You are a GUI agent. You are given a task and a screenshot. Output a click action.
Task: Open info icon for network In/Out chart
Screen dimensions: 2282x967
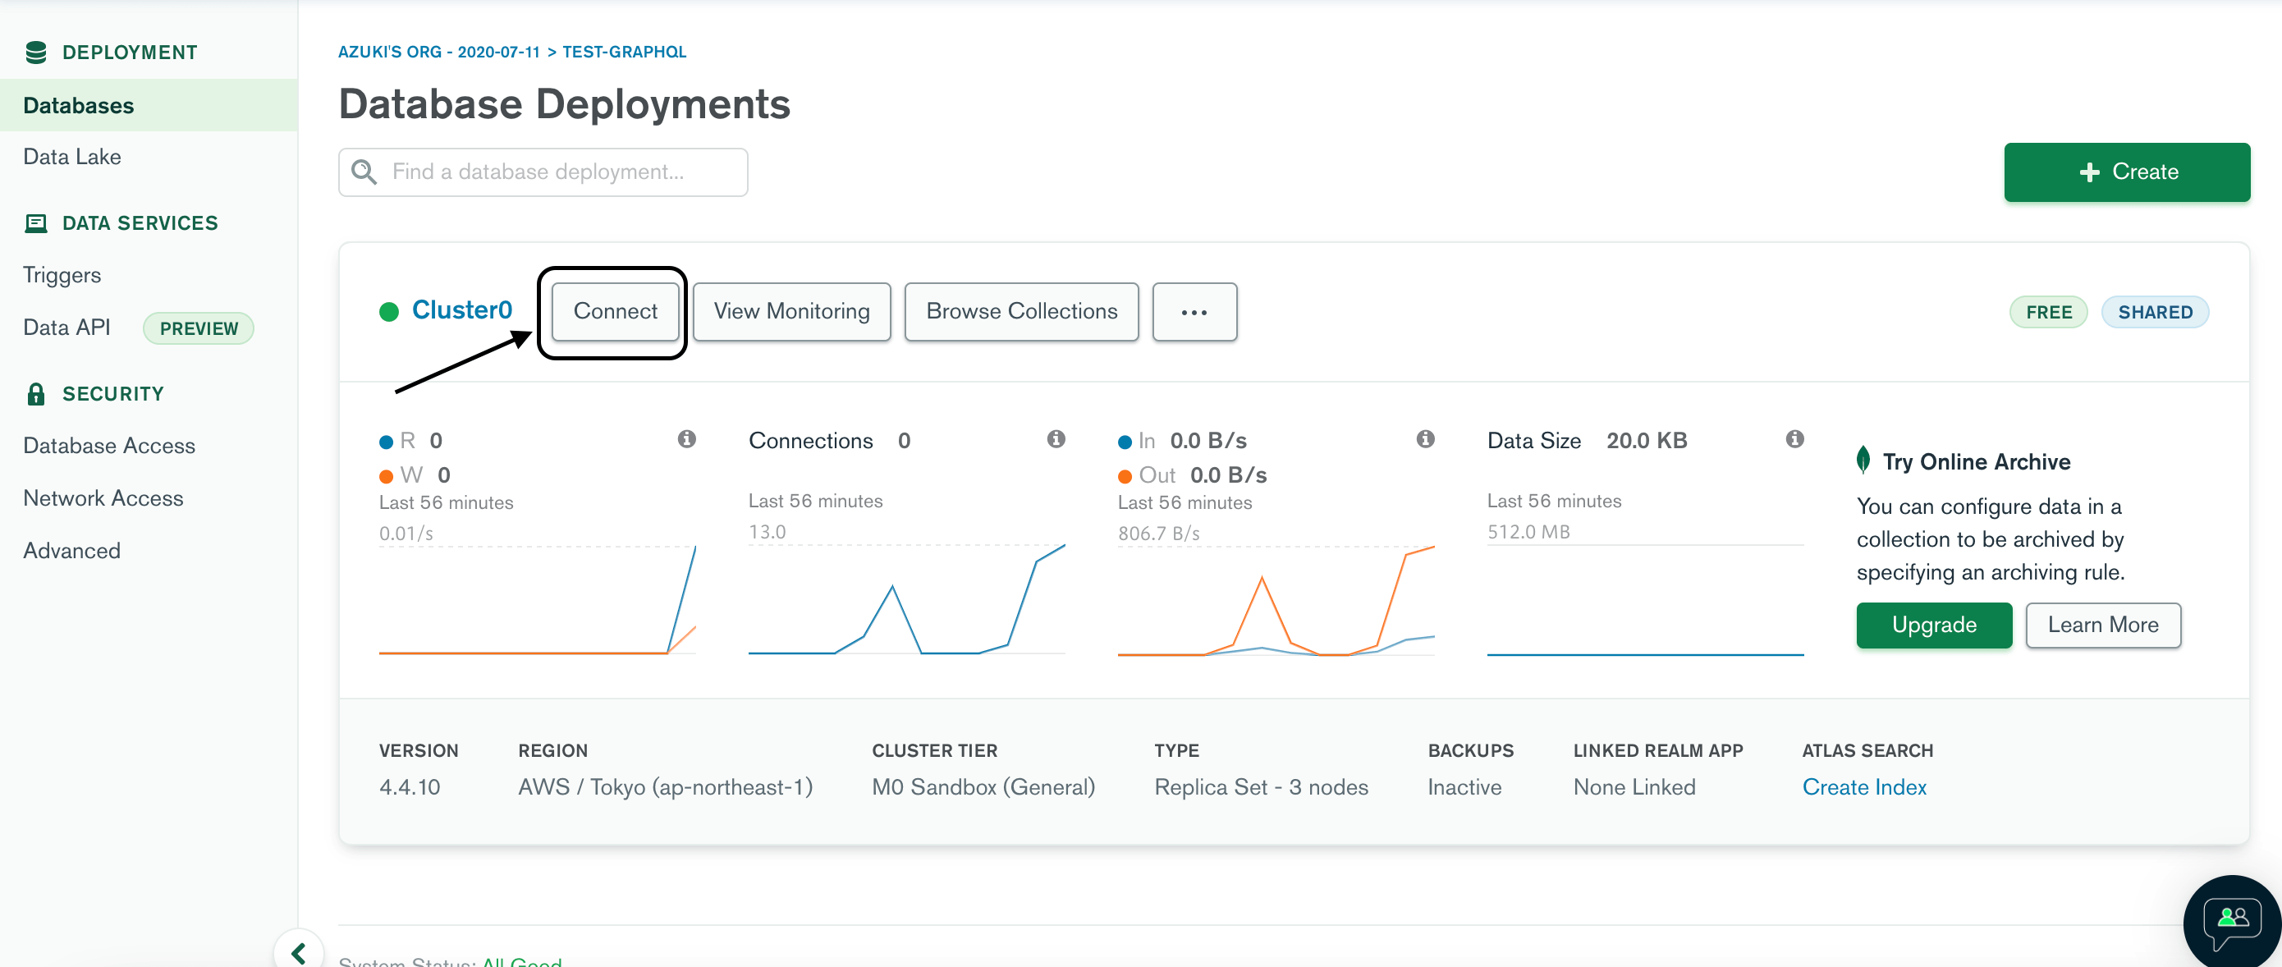[1425, 439]
